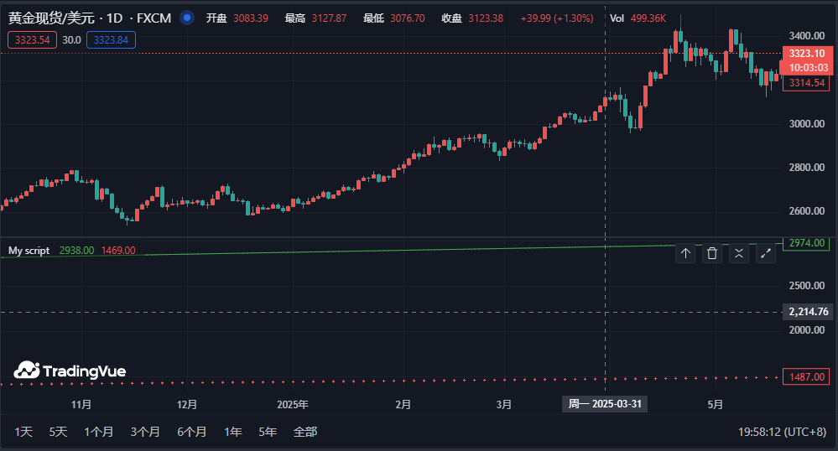The height and width of the screenshot is (451, 838).
Task: Switch range to 3个月
Action: coord(145,432)
